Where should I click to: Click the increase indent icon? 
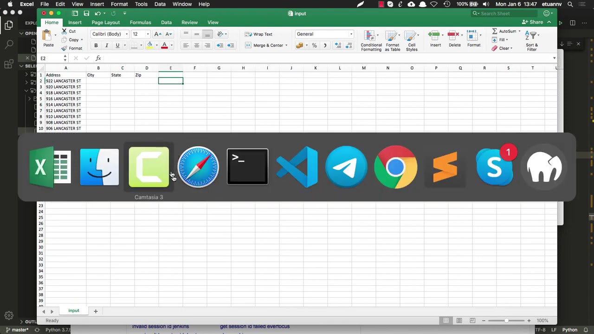click(x=231, y=45)
